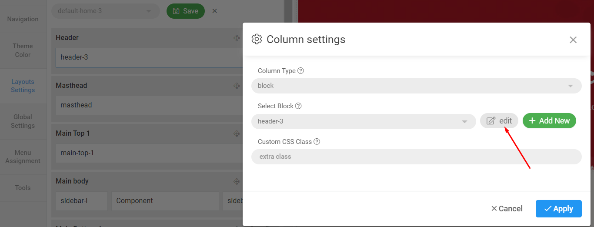Close the Column settings dialog
The image size is (594, 227).
point(573,40)
